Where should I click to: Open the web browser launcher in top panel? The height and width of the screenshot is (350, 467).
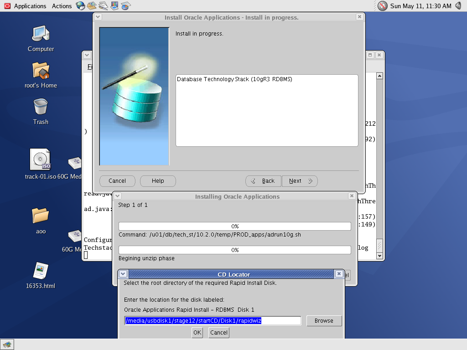[81, 6]
